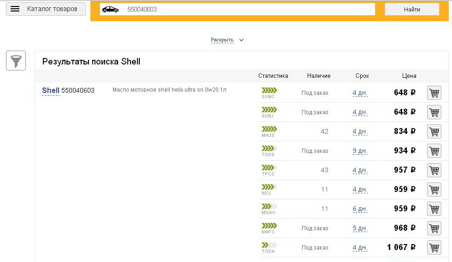Select article number 550040603 in results

pos(78,90)
